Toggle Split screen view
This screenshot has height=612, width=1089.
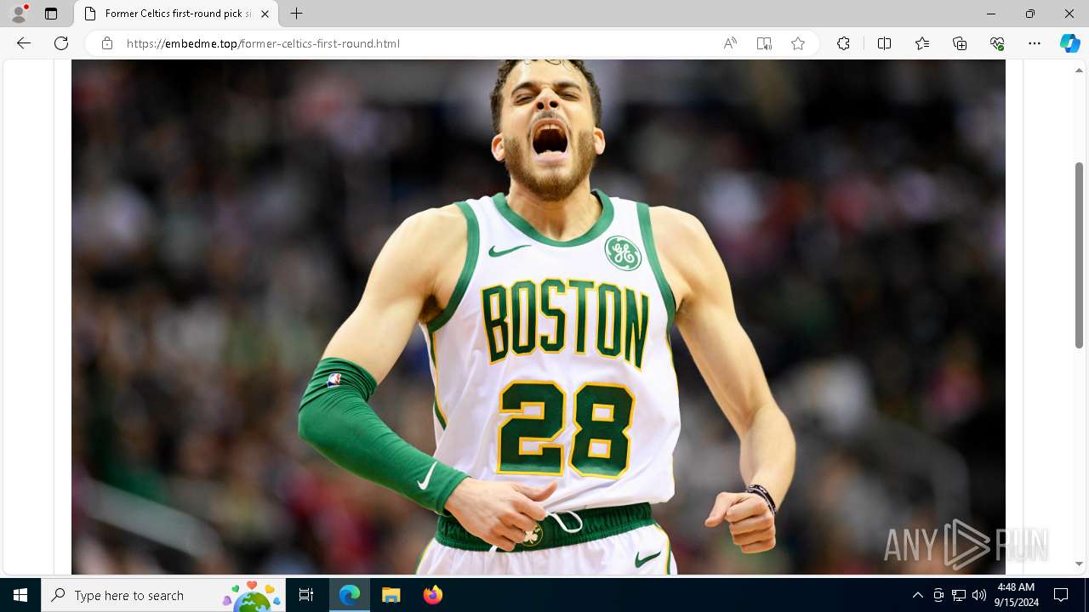884,43
